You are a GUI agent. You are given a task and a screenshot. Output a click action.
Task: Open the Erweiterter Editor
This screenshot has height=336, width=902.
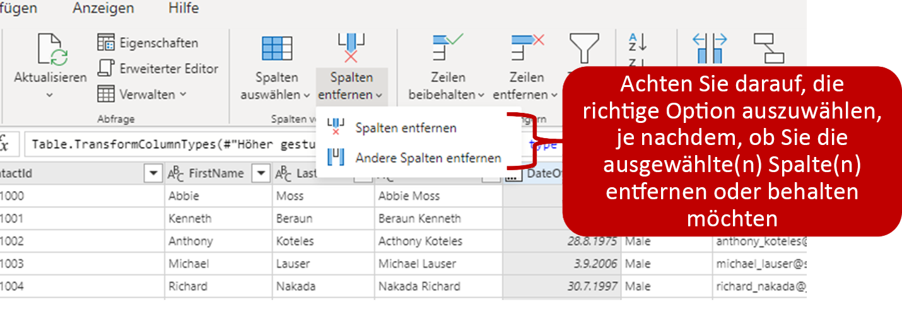click(x=158, y=68)
